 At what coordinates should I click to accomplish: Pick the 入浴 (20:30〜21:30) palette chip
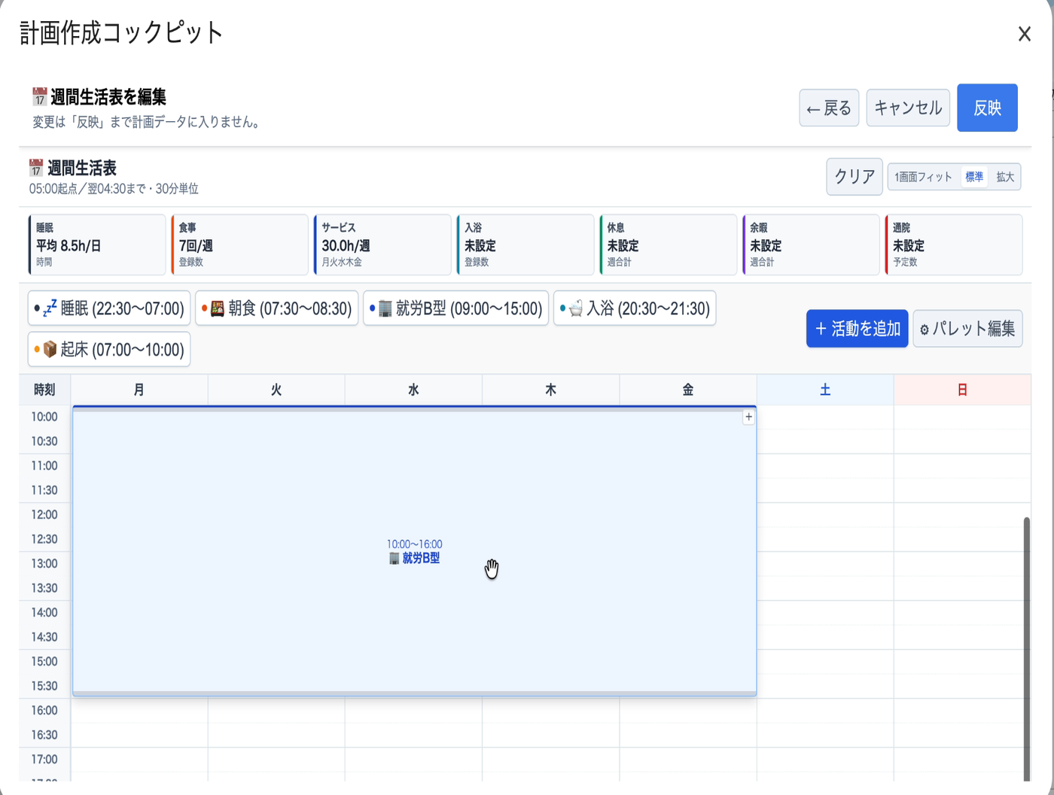pyautogui.click(x=635, y=308)
